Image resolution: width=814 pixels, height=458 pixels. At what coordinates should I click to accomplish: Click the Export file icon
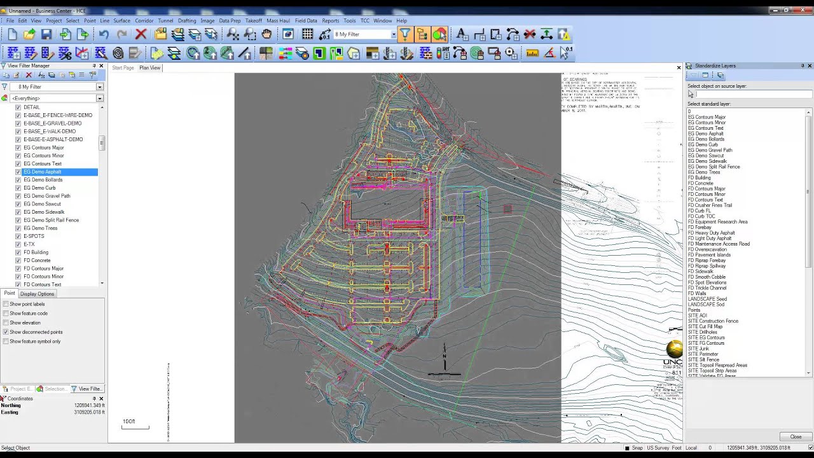tap(82, 34)
